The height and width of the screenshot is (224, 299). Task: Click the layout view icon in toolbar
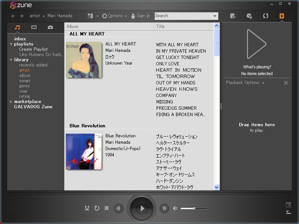click(90, 16)
